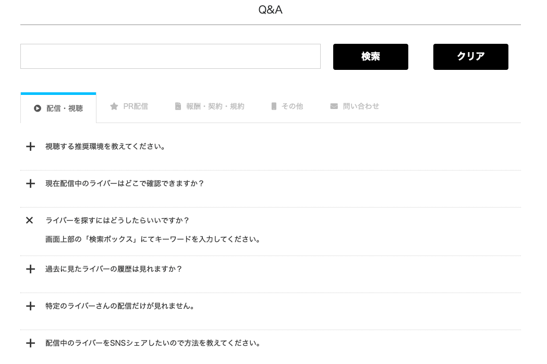Open question 過去に見たライバーの履歴は見れますか
The width and height of the screenshot is (547, 364).
click(114, 269)
